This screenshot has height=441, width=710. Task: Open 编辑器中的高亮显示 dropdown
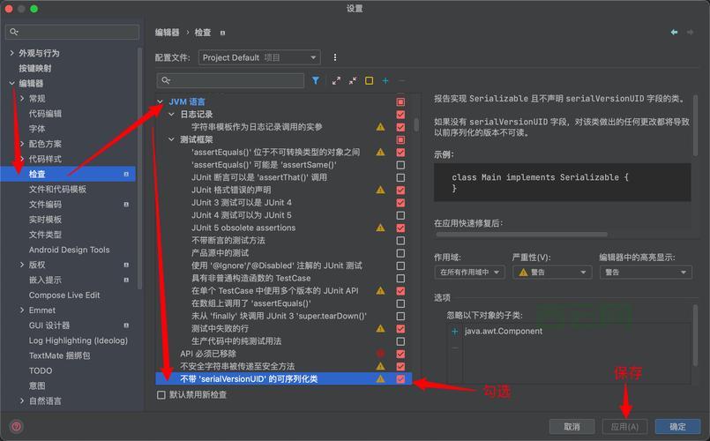tap(646, 273)
